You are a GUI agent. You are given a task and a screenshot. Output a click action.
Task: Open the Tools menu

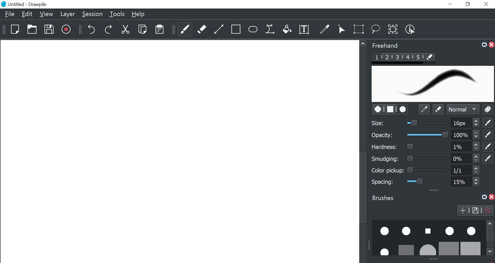[x=117, y=14]
